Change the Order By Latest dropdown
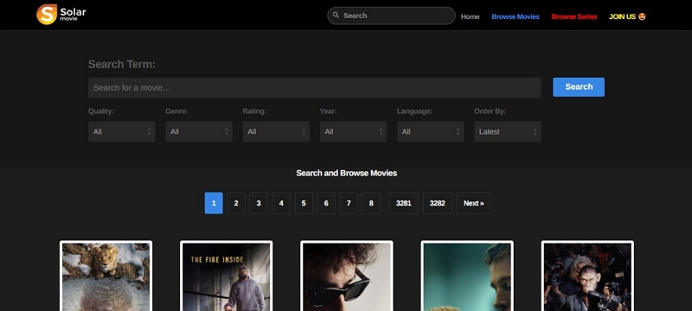The image size is (692, 311). pos(508,131)
